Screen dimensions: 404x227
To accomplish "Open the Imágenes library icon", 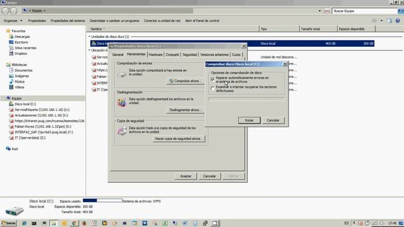I will tap(11, 76).
